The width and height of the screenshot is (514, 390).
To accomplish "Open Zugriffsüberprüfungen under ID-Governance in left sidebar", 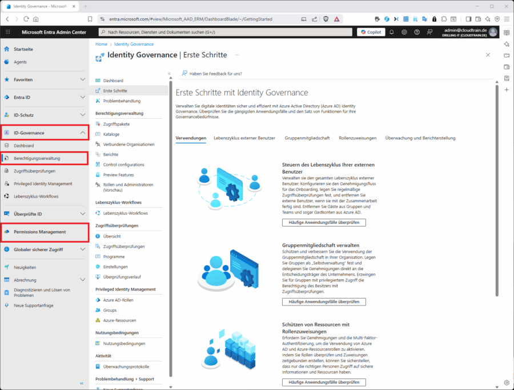I will [x=34, y=171].
